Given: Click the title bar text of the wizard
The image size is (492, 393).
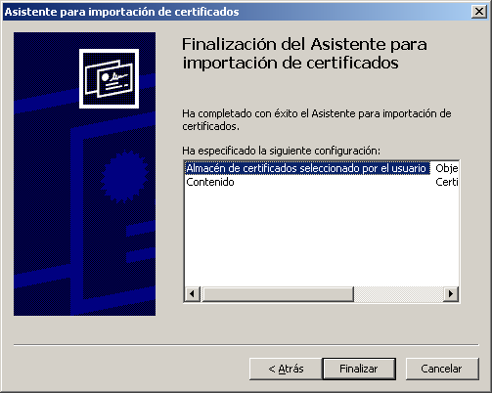Looking at the screenshot, I should [x=121, y=12].
